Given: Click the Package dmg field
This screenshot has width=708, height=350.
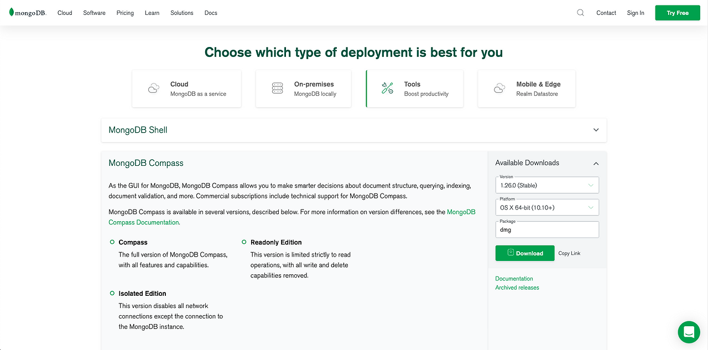Looking at the screenshot, I should [547, 229].
